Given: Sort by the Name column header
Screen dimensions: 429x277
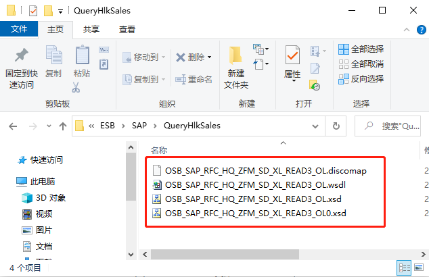Looking at the screenshot, I should [159, 150].
